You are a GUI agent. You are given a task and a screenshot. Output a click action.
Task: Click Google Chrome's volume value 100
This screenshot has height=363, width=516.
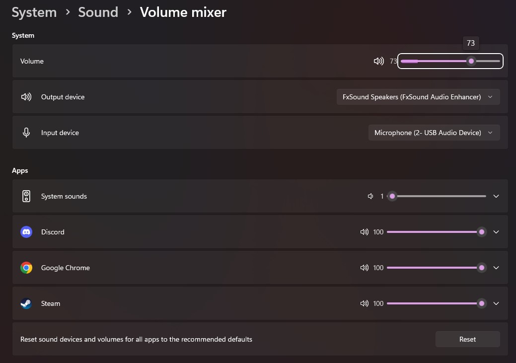(378, 268)
